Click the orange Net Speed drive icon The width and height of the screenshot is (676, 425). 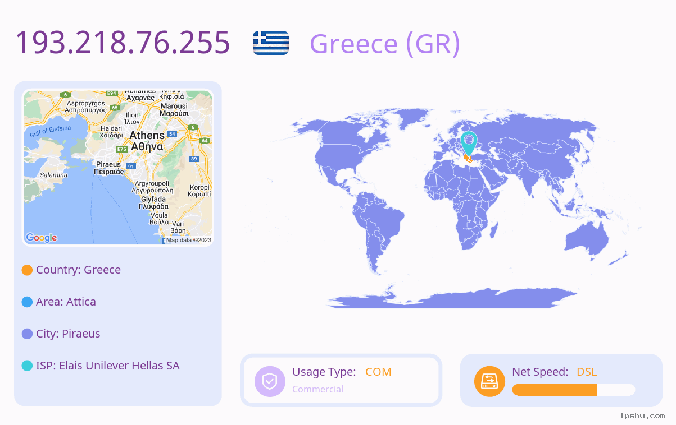tap(489, 381)
